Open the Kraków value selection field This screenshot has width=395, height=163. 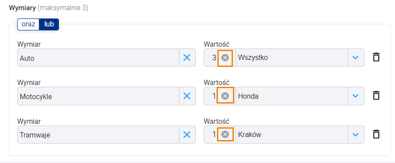click(x=292, y=135)
